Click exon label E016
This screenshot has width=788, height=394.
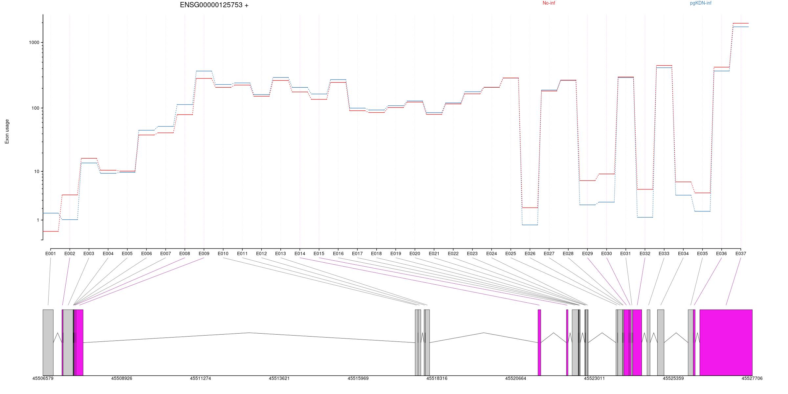[x=338, y=253]
